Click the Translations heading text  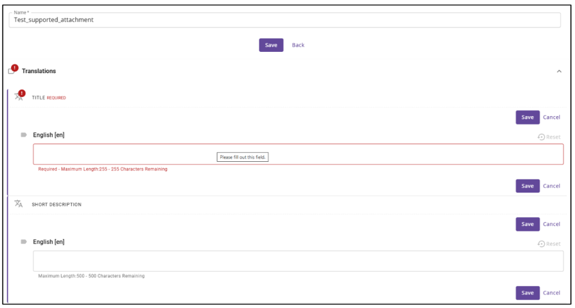point(39,71)
